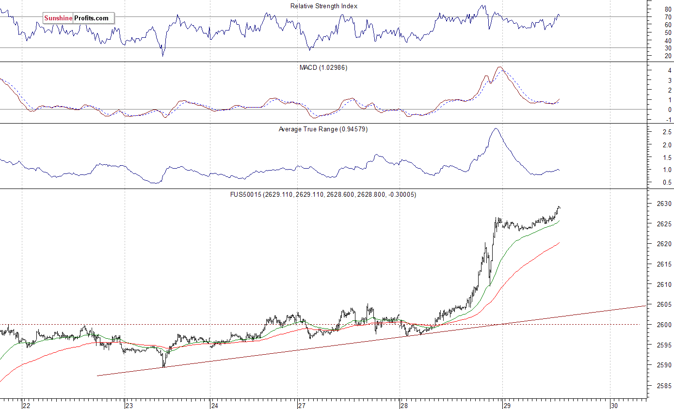Click the RSI 20 axis label
674x409 pixels.
(668, 56)
